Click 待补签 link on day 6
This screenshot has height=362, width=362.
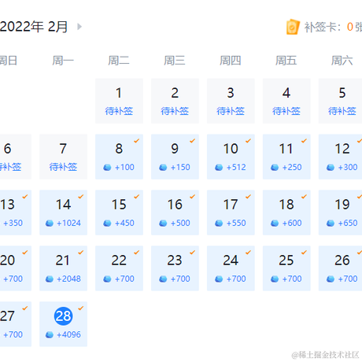[10, 167]
